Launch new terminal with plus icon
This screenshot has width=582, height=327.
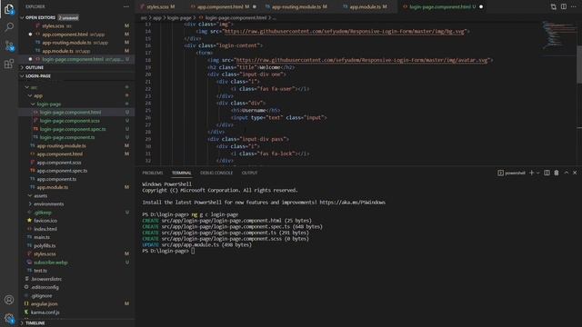tap(531, 173)
